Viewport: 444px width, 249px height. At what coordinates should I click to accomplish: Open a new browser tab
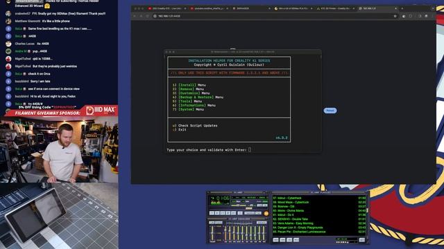pos(402,8)
